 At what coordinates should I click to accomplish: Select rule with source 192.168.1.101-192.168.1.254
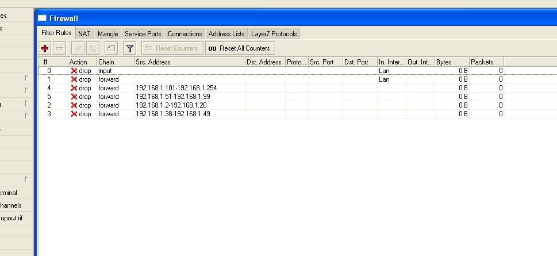(176, 88)
